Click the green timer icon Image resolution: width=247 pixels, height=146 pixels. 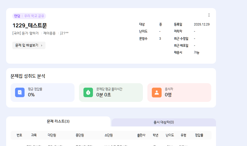point(88,92)
